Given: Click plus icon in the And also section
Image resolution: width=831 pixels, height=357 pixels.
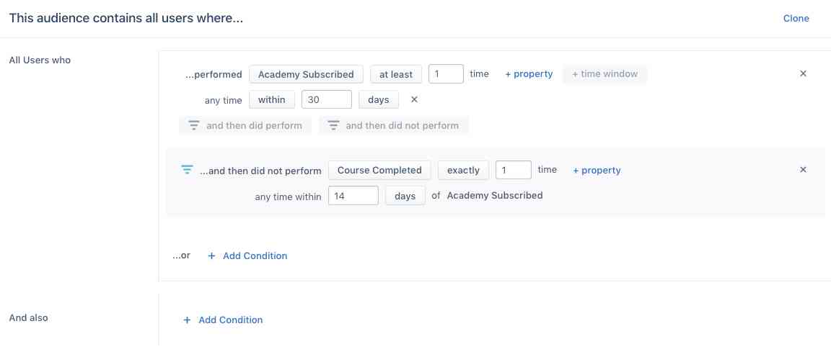Looking at the screenshot, I should 187,320.
